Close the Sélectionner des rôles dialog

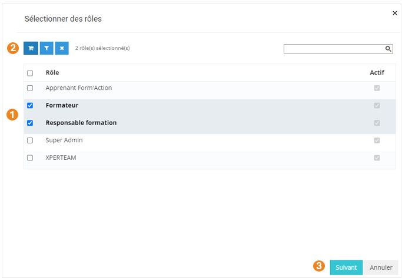tap(394, 13)
